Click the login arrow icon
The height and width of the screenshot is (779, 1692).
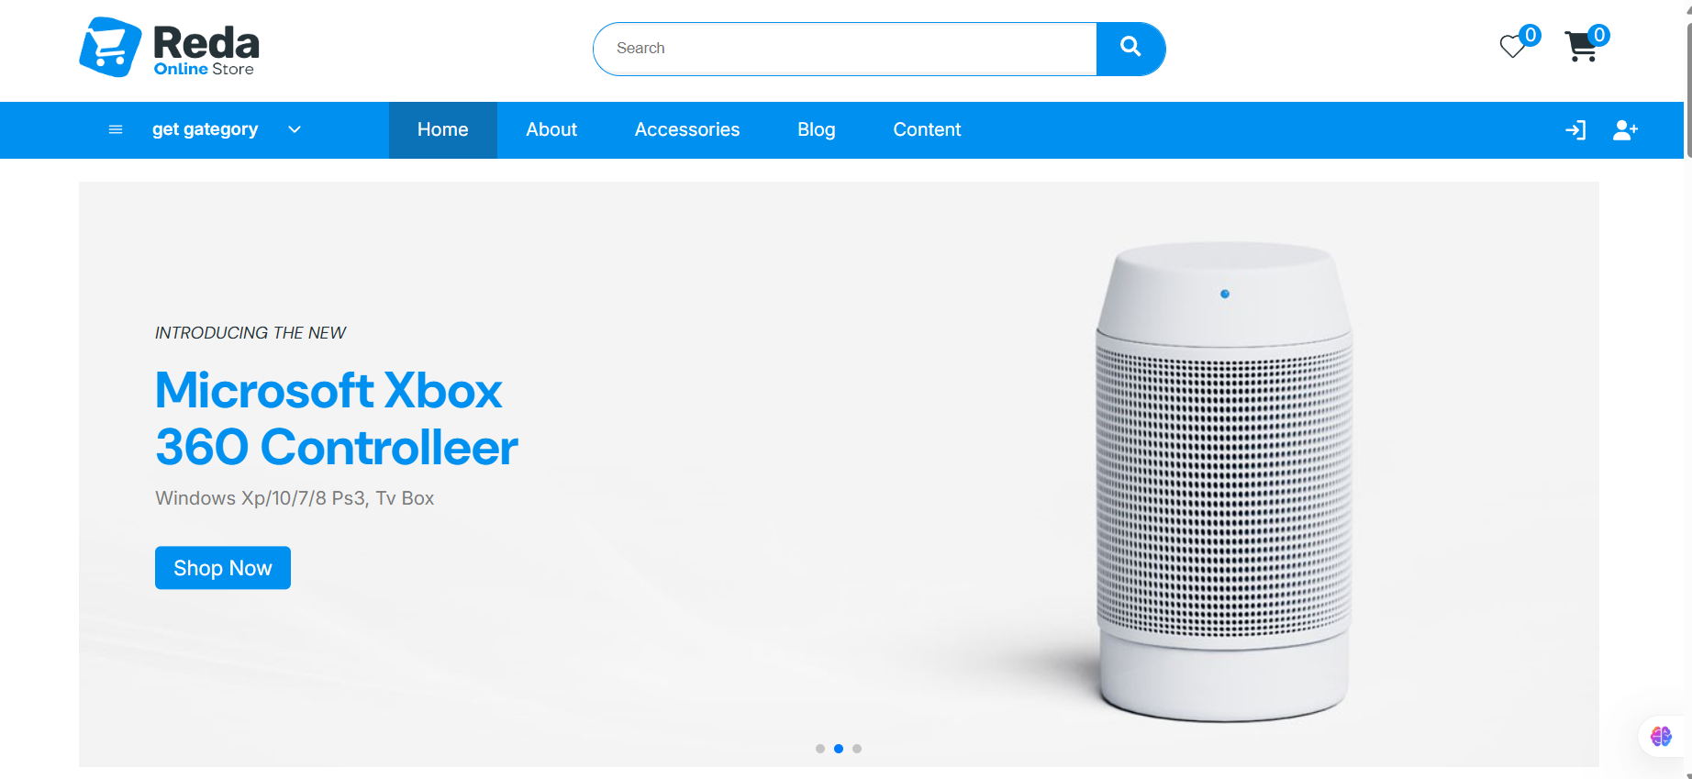pos(1575,130)
